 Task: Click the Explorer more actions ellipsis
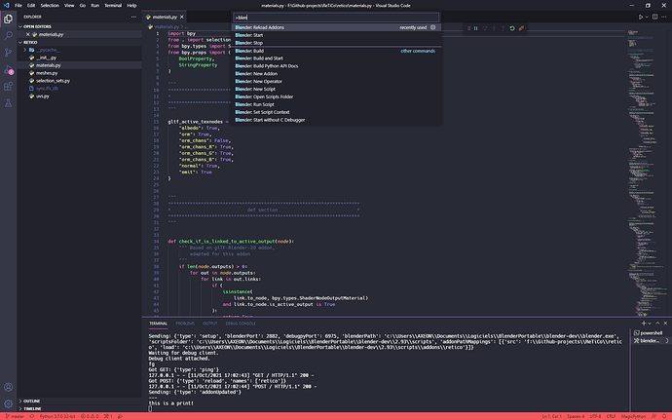(x=133, y=17)
